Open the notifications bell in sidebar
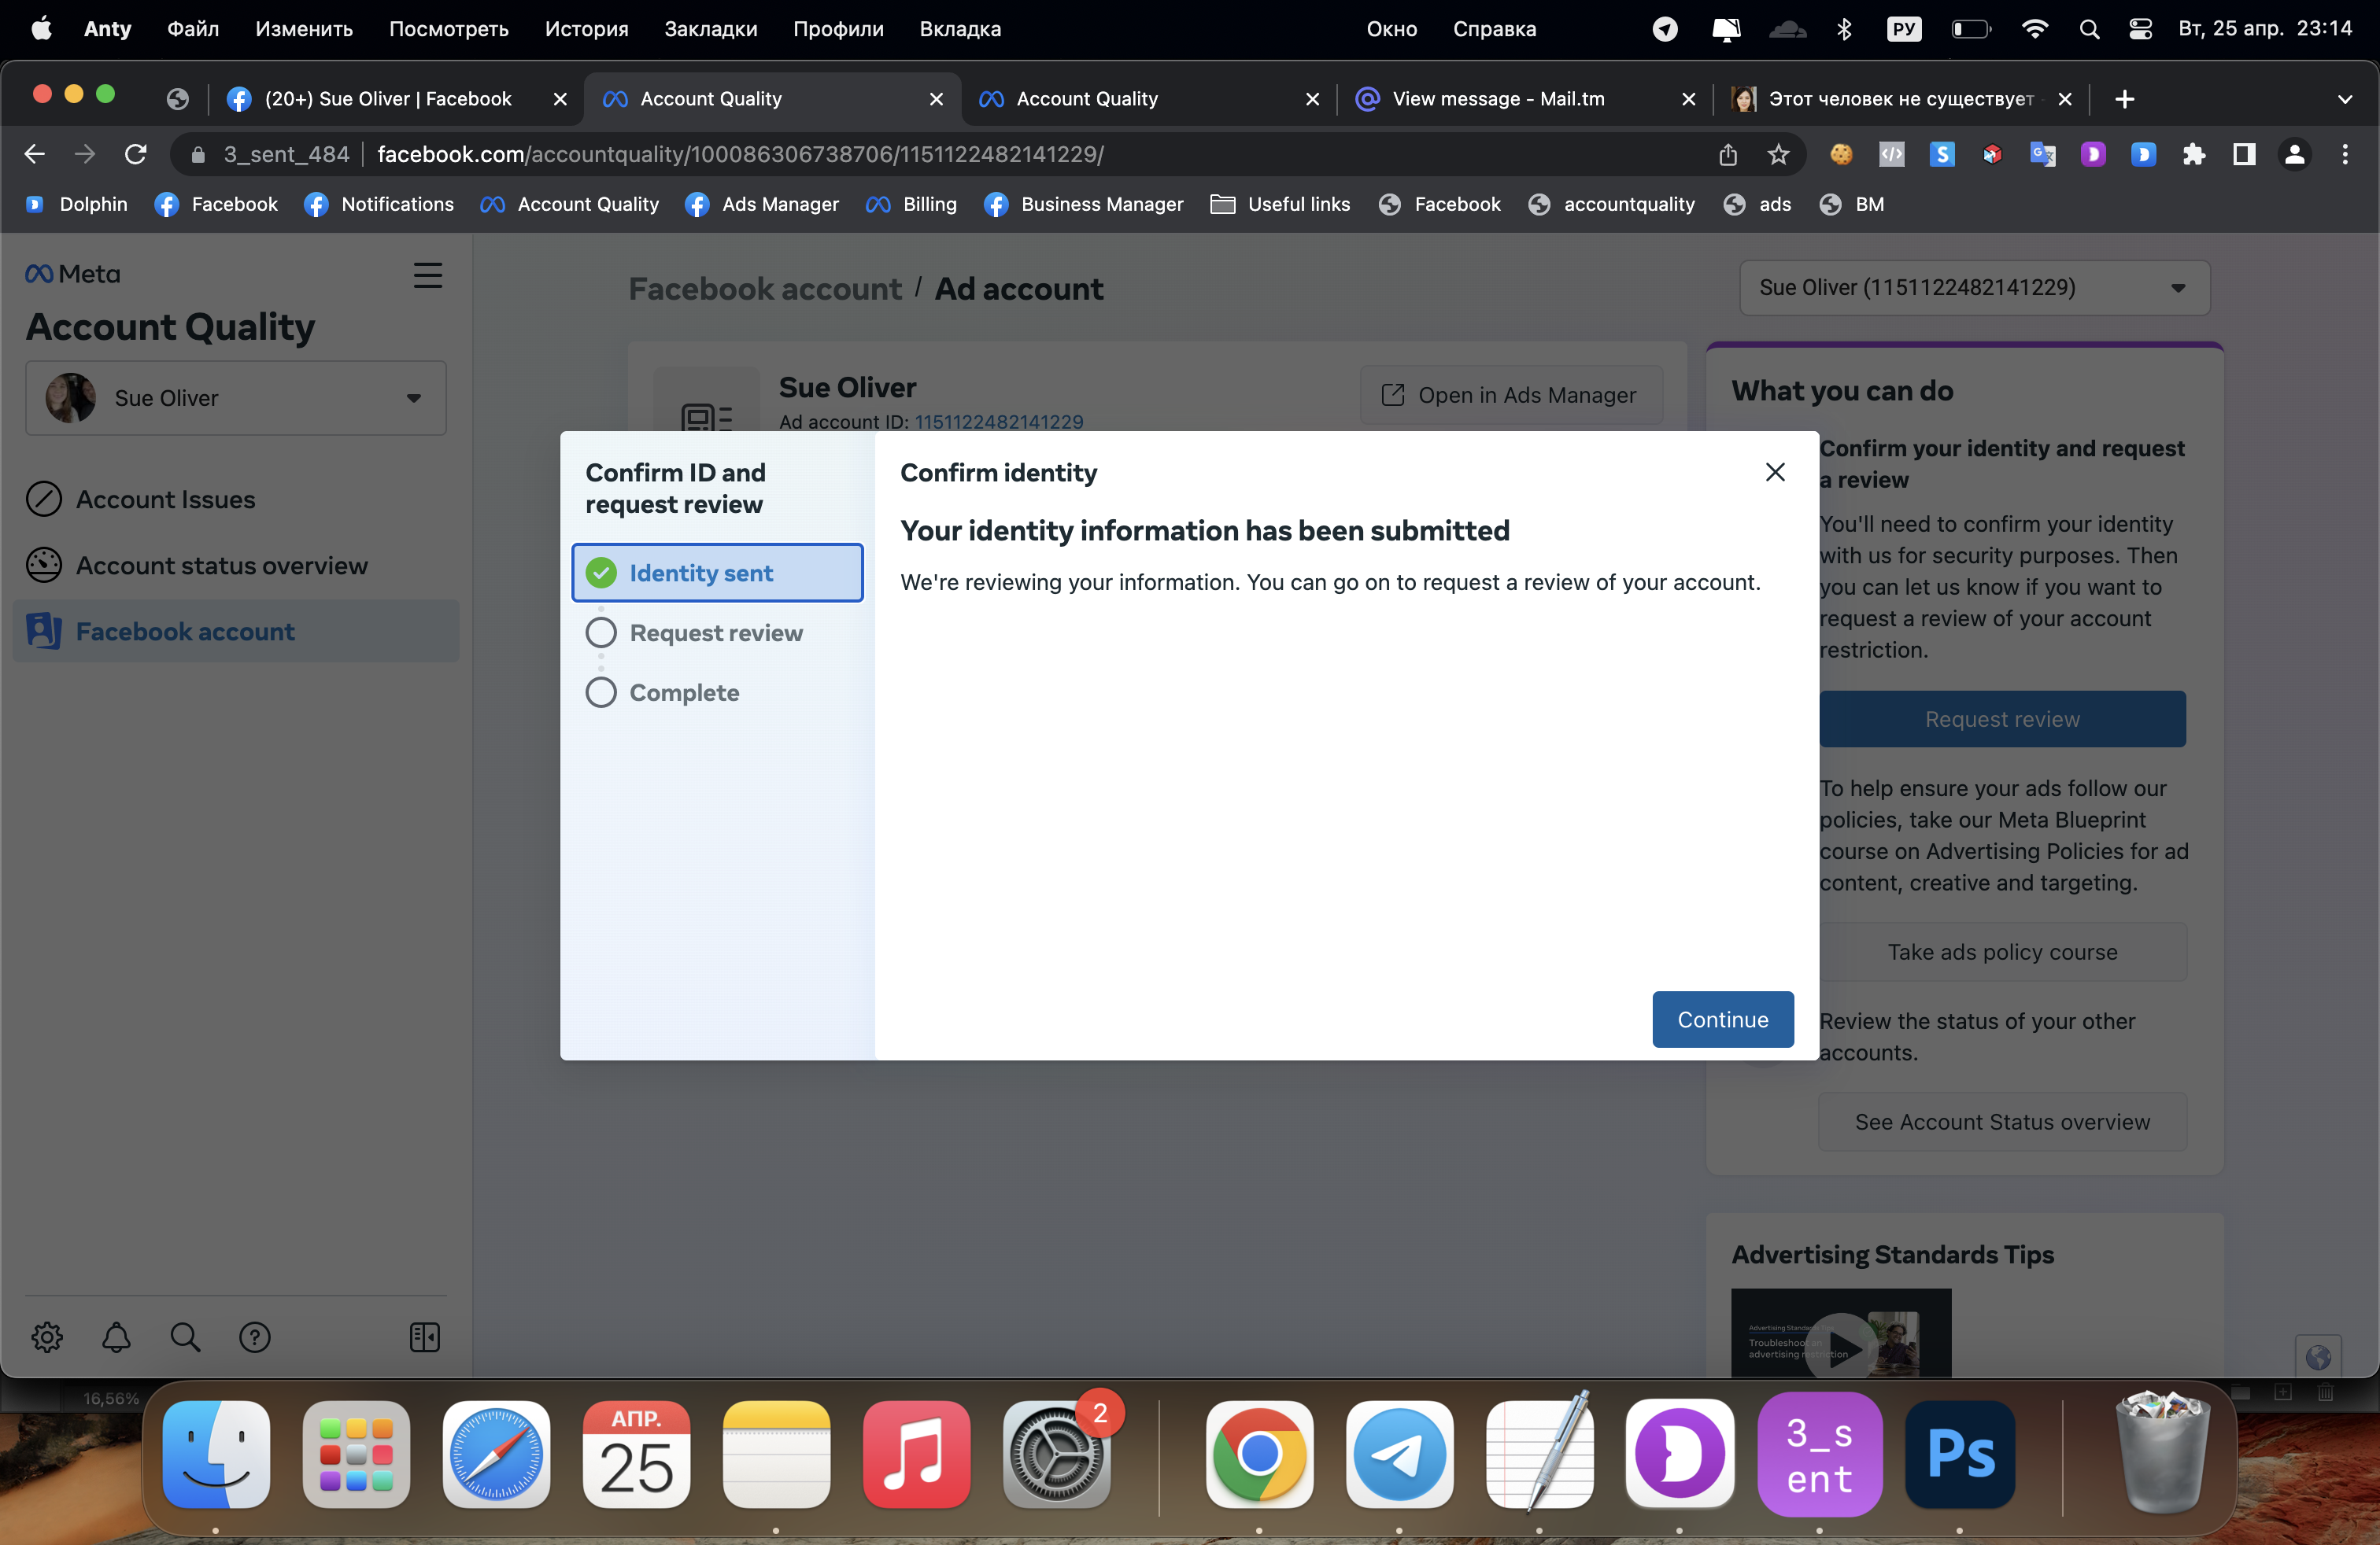This screenshot has width=2380, height=1545. [116, 1336]
